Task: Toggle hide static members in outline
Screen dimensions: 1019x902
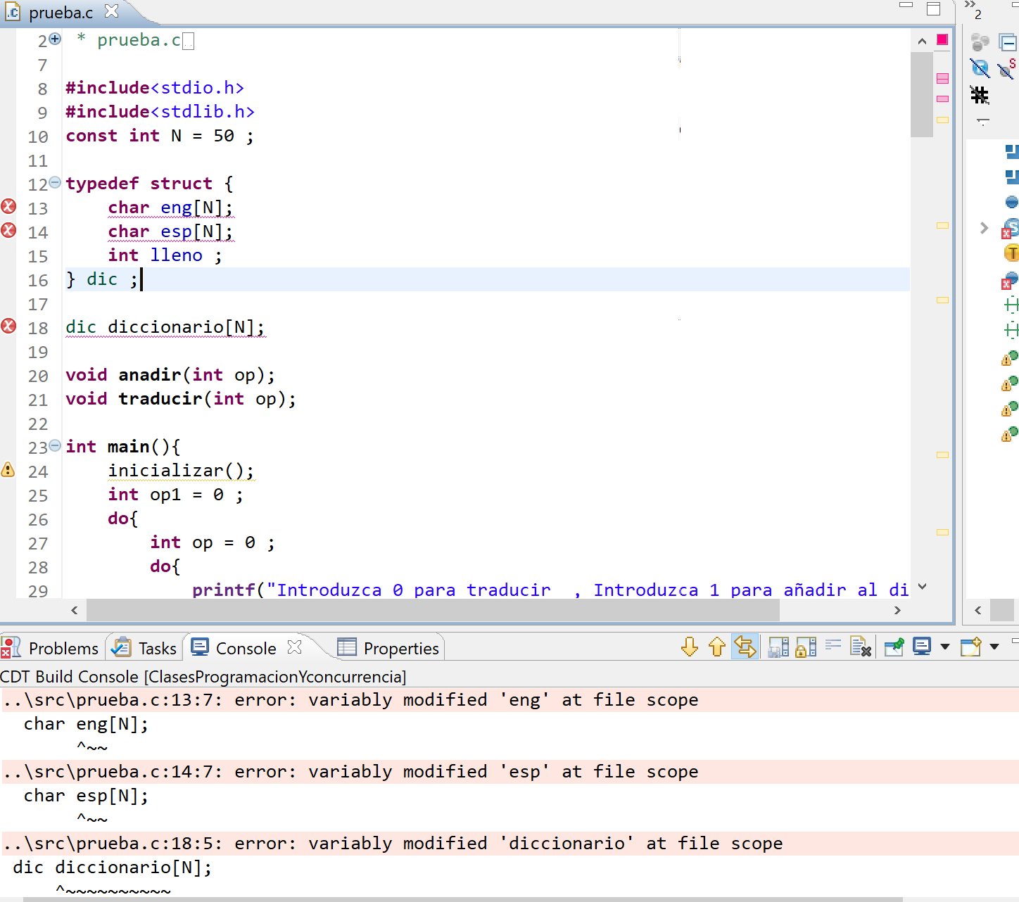Action: [x=1007, y=68]
